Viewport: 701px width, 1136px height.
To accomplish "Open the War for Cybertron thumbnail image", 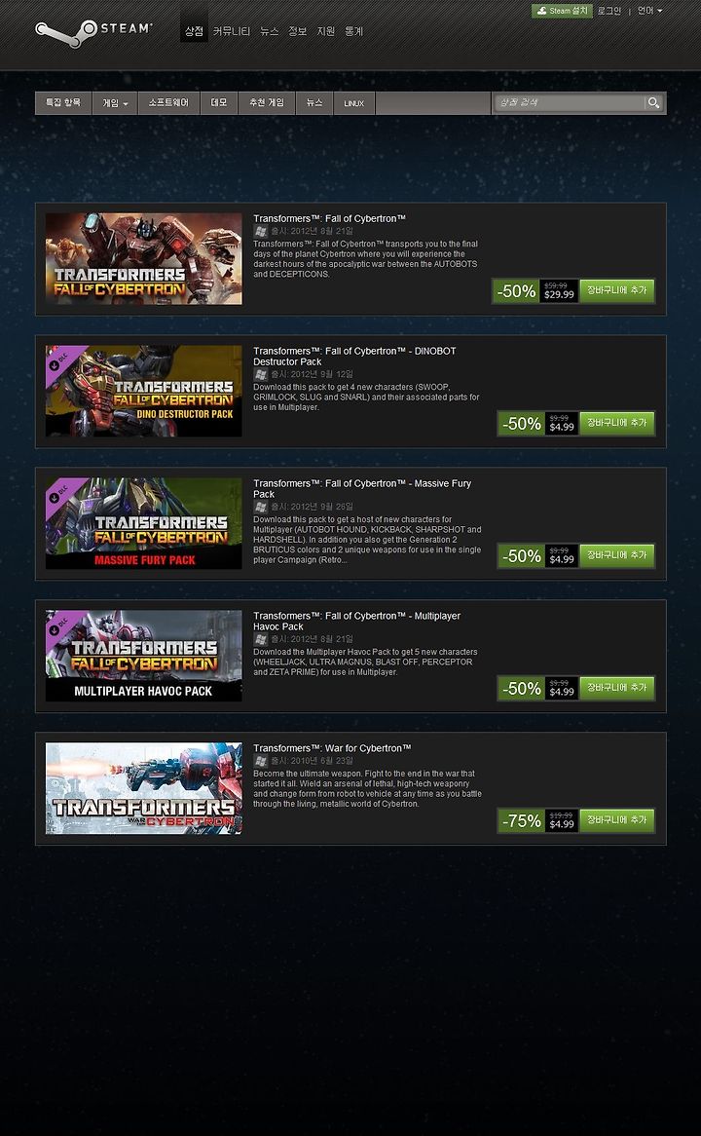I will [143, 788].
